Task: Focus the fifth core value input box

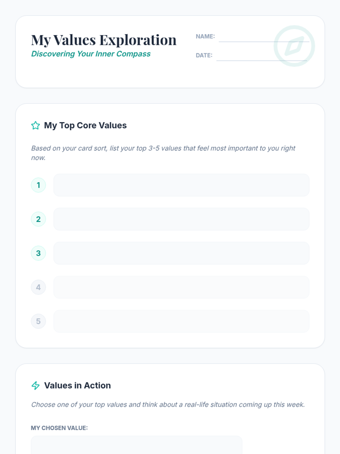Action: pos(181,321)
